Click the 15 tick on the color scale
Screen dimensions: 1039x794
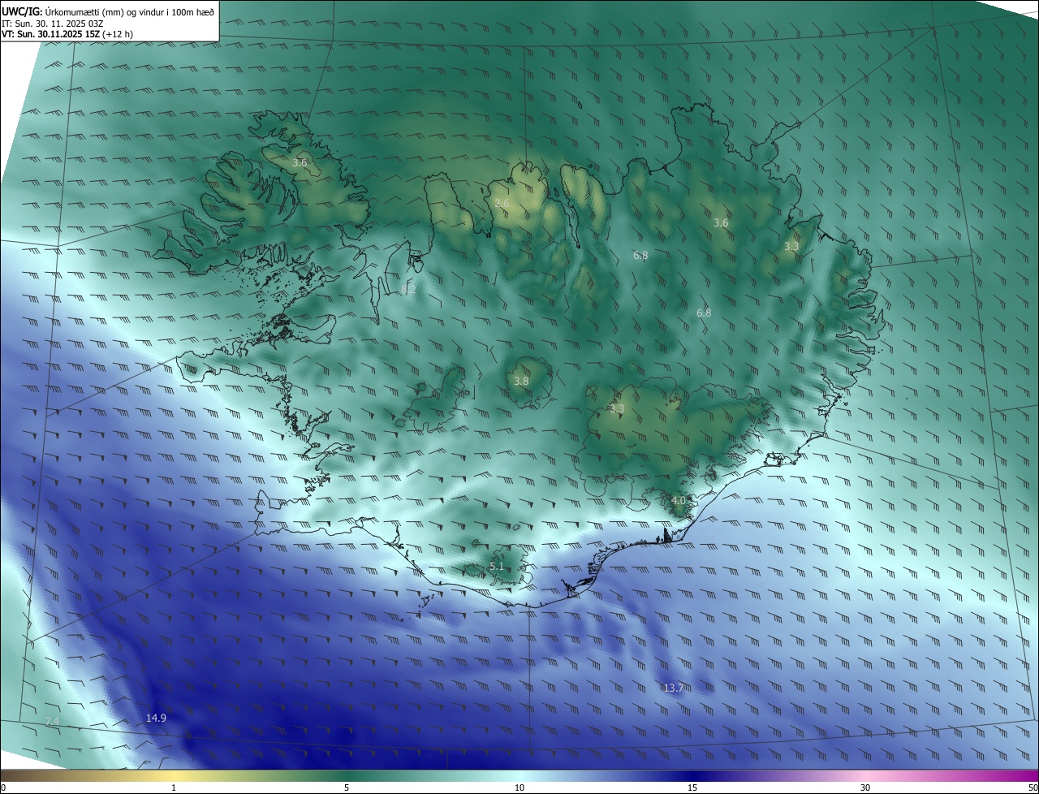[692, 788]
